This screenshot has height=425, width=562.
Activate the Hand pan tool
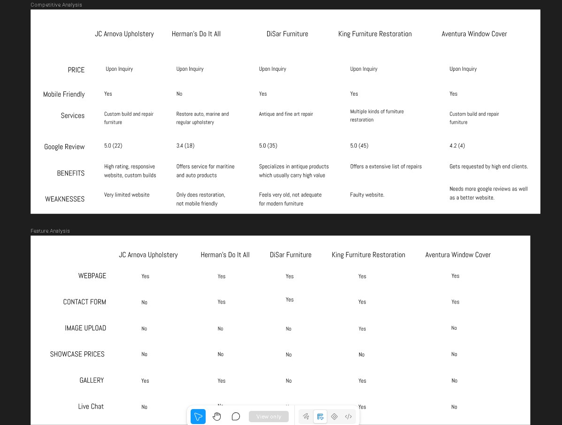coord(217,417)
